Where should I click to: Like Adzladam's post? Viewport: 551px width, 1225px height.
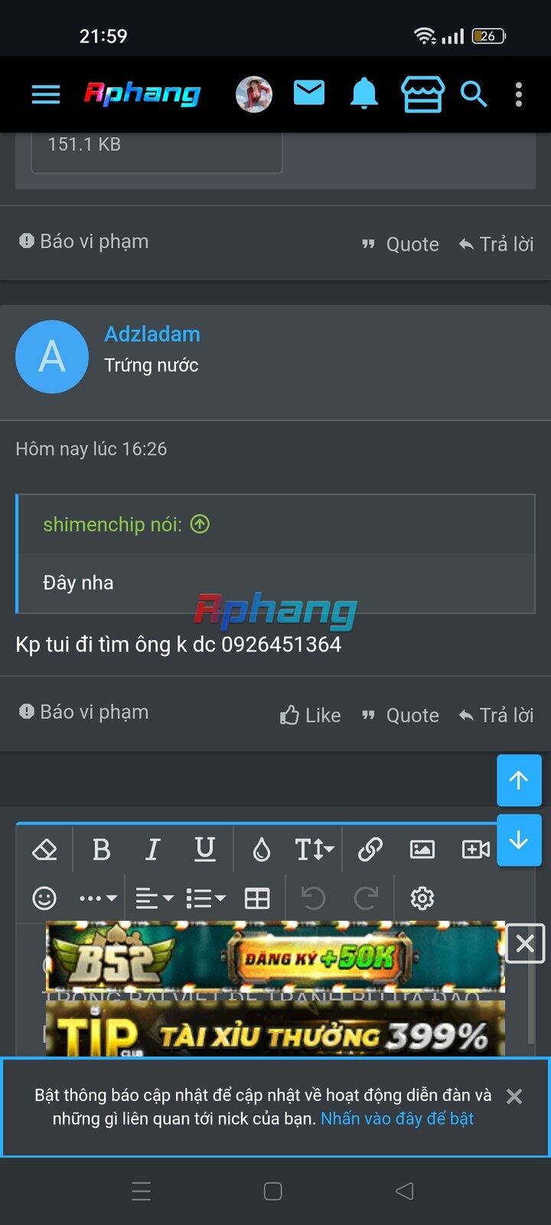(x=310, y=715)
